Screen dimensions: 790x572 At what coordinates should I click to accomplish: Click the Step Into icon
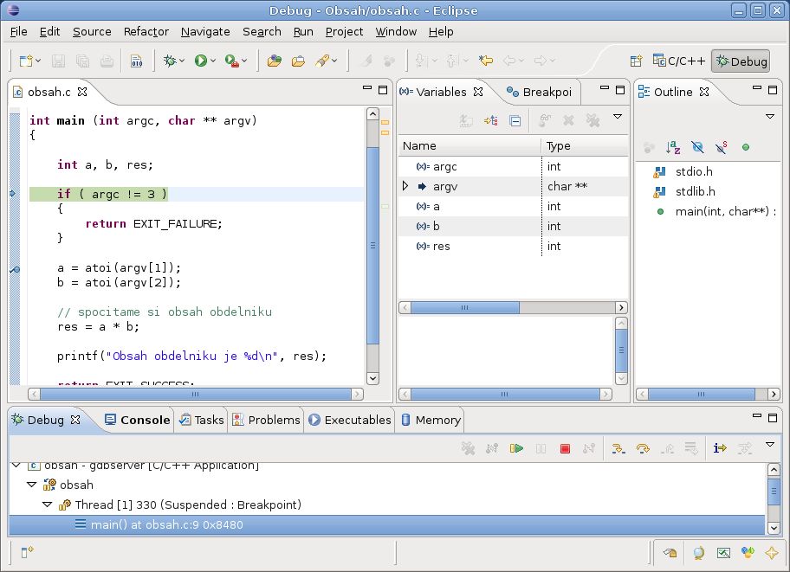pyautogui.click(x=618, y=448)
